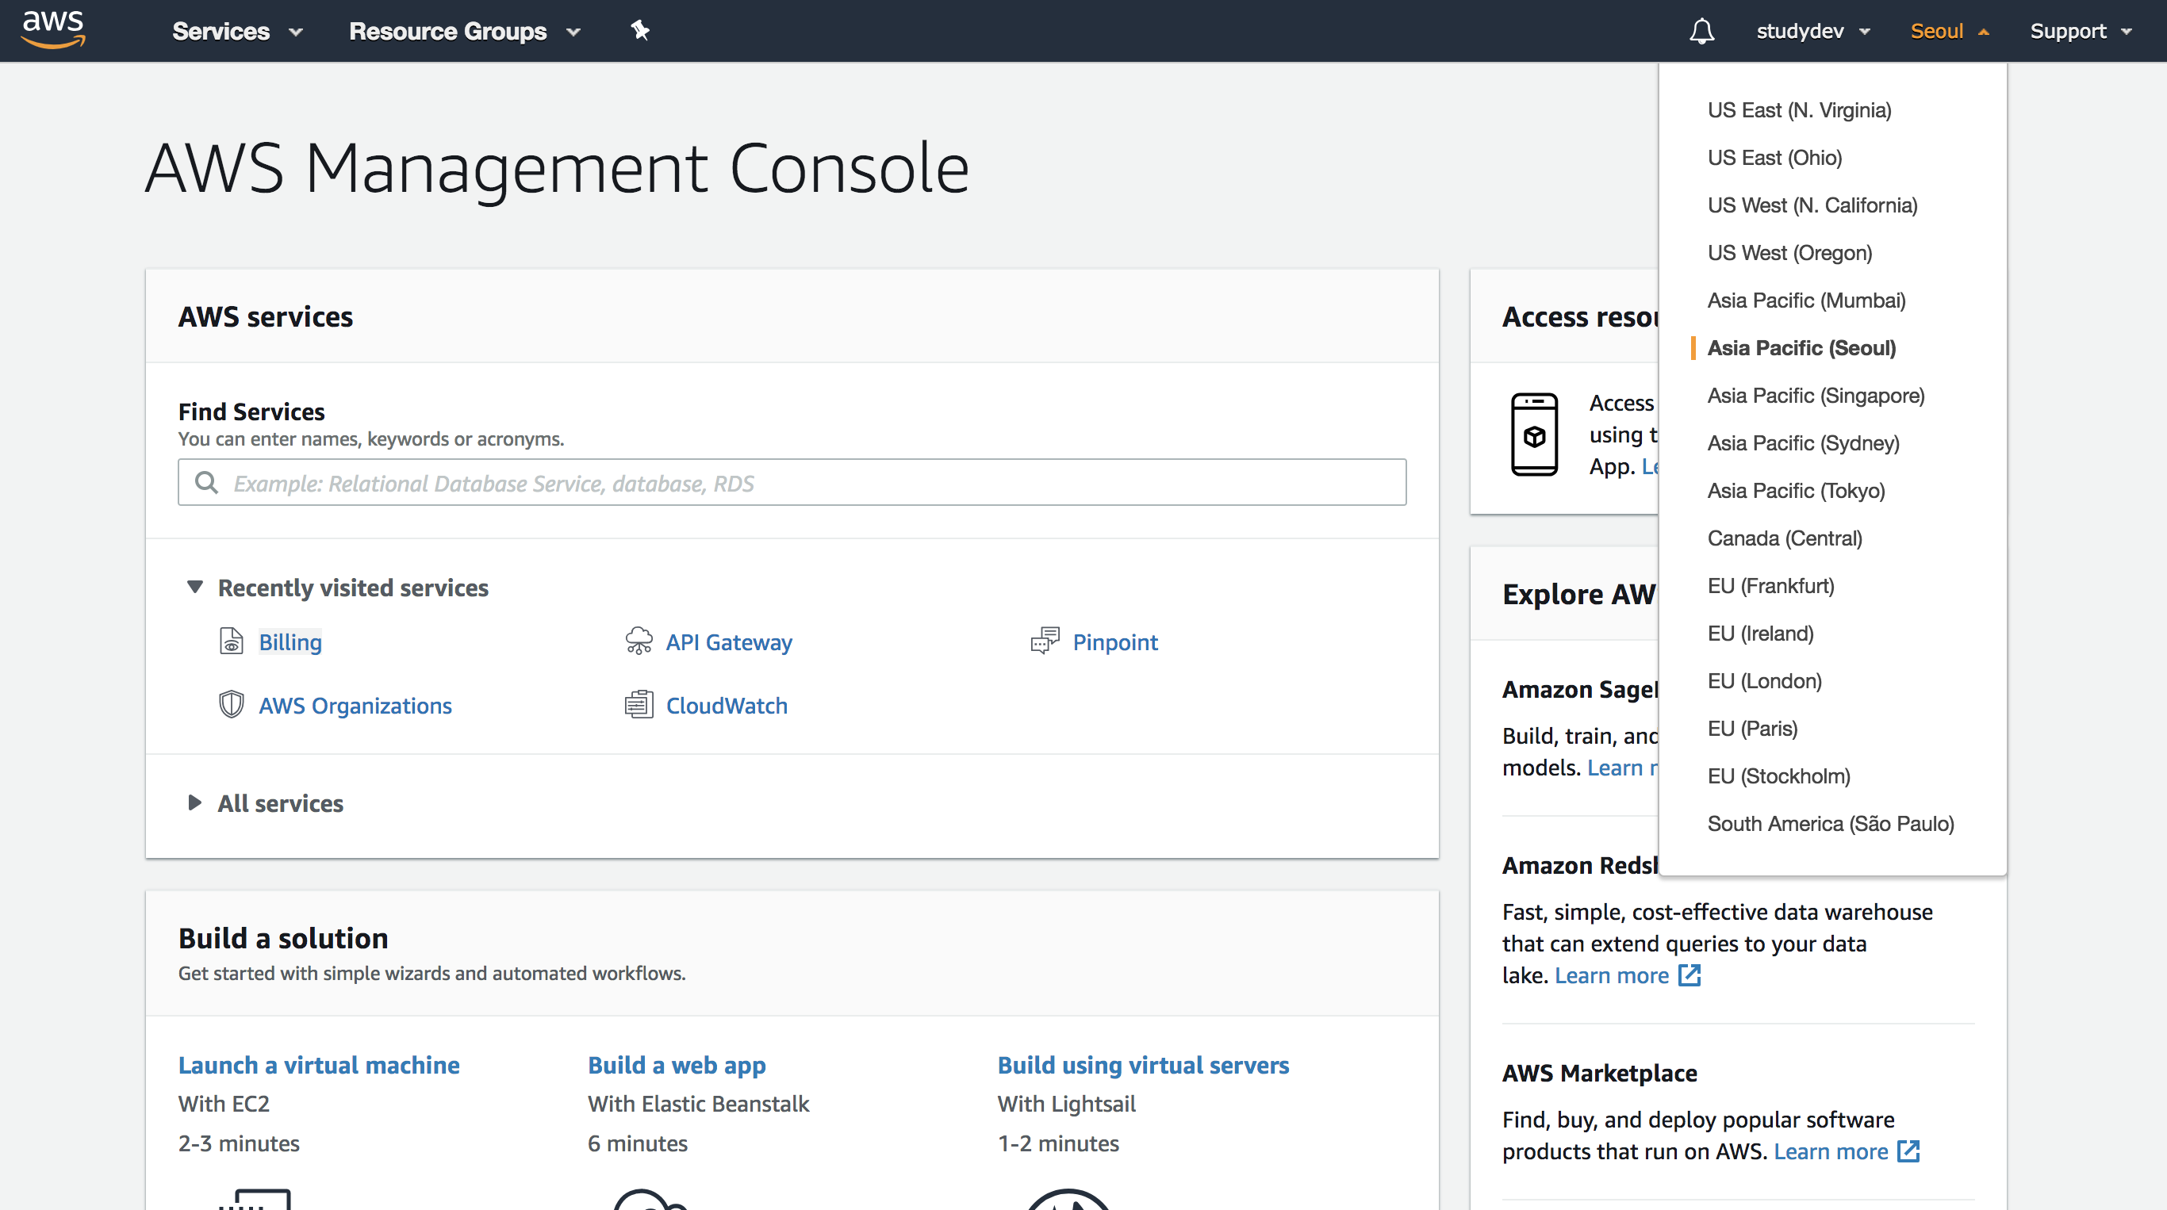Screen dimensions: 2167x1210
Task: Open the API Gateway link
Action: pyautogui.click(x=728, y=641)
